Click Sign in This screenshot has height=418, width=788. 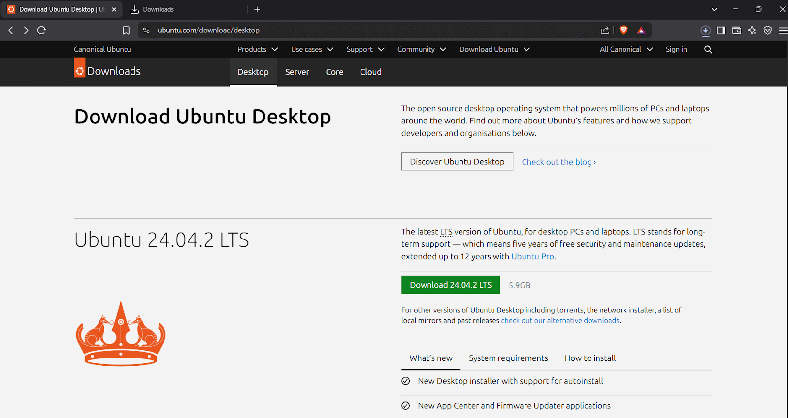coord(676,49)
